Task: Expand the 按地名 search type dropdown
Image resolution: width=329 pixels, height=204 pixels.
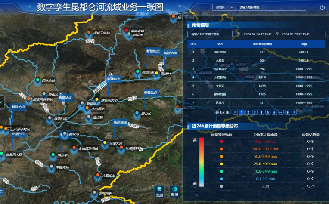Action: [223, 7]
